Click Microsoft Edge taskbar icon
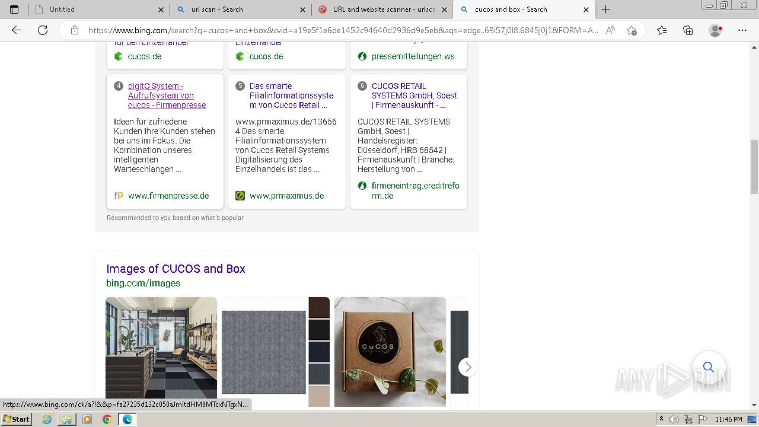 (x=127, y=419)
